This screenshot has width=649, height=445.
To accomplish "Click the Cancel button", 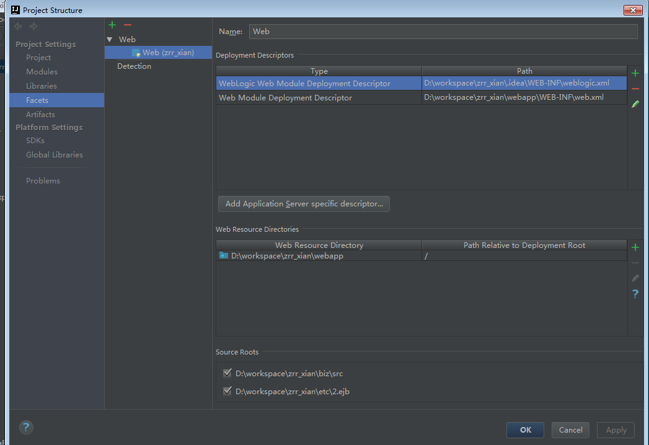I will (570, 430).
